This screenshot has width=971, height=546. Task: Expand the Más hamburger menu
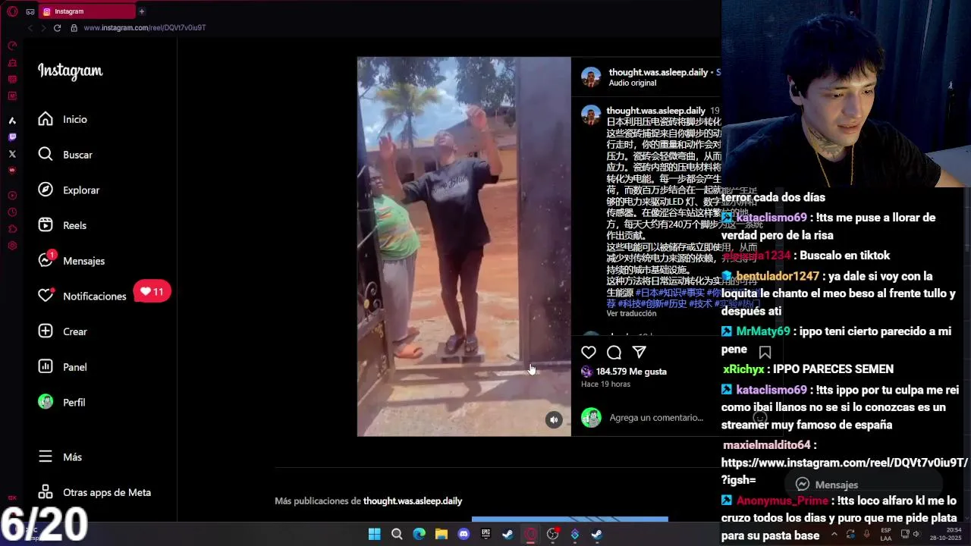click(x=60, y=457)
